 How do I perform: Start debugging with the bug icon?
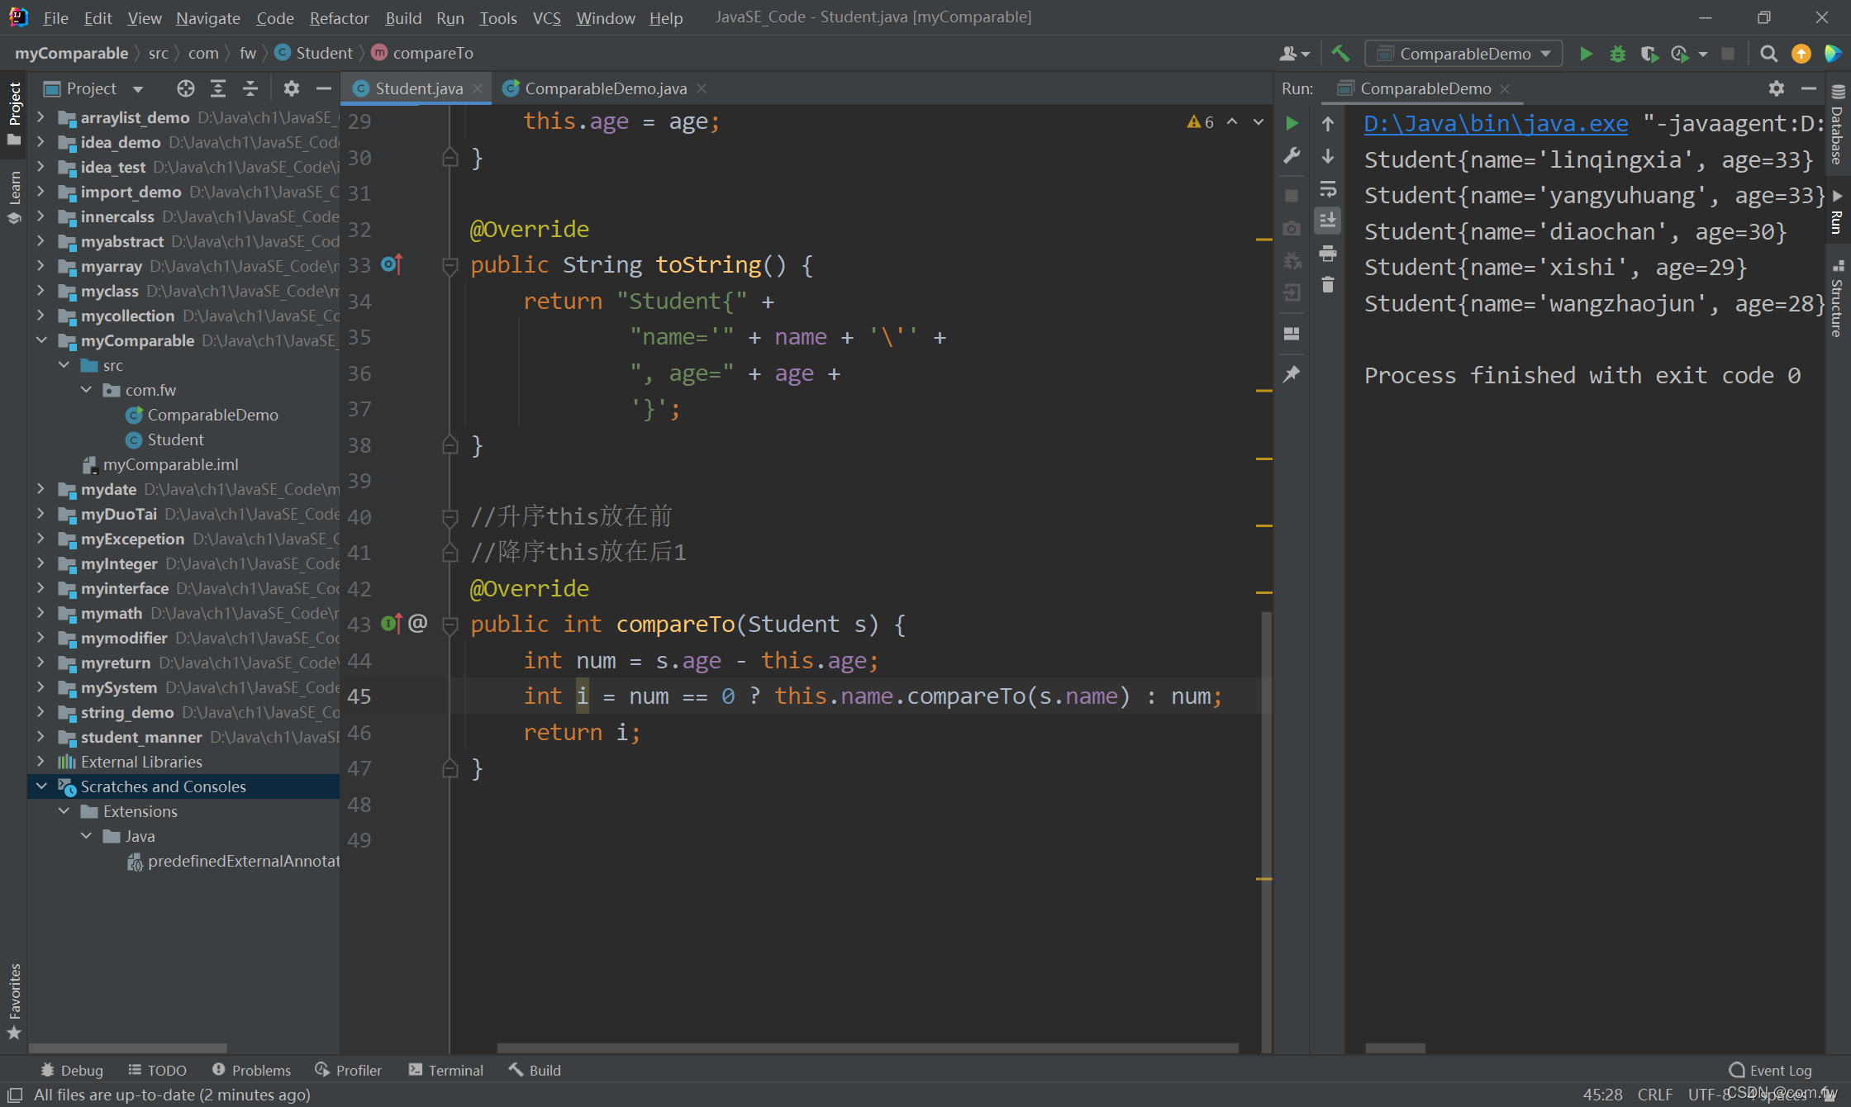1617,54
